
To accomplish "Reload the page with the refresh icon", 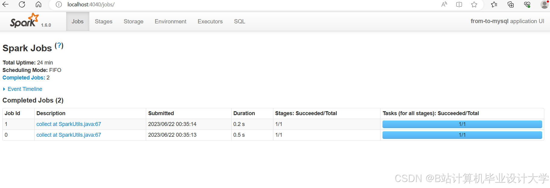I will click(22, 4).
